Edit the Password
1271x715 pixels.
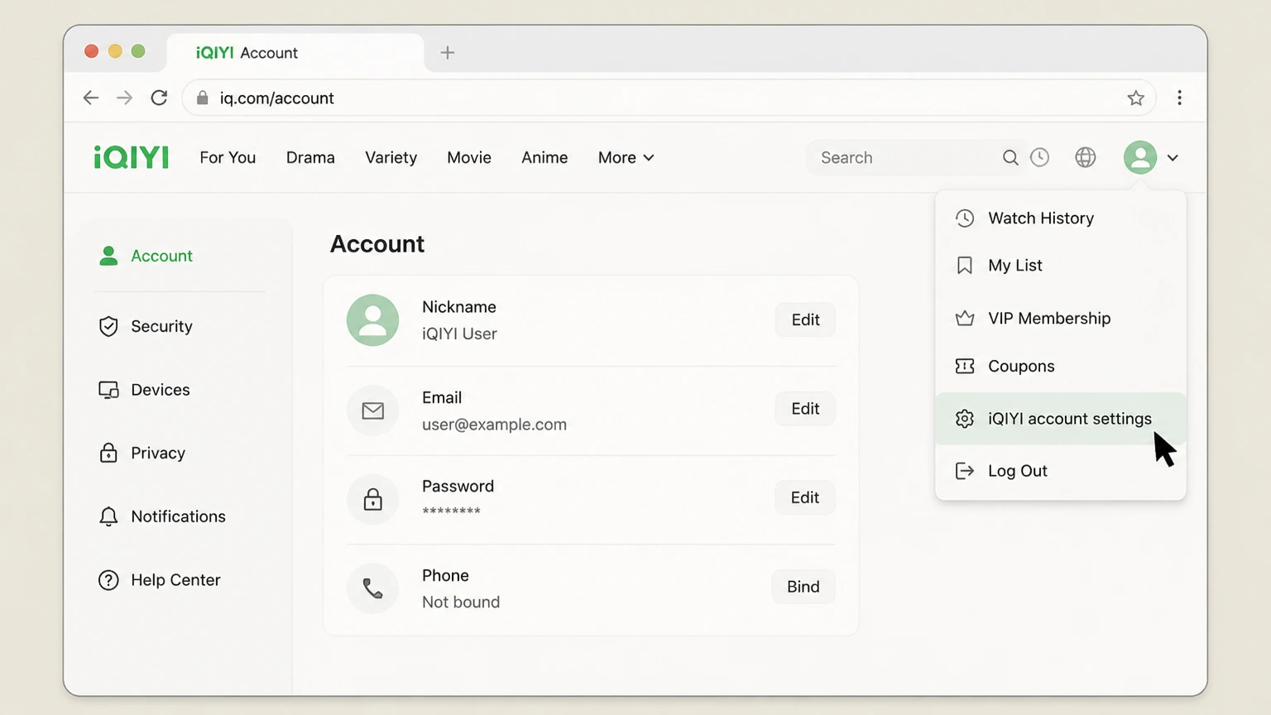click(805, 497)
